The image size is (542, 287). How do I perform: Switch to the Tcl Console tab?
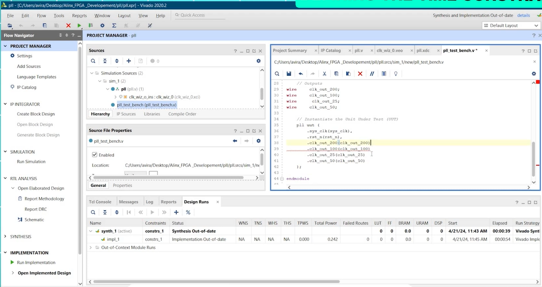[100, 202]
